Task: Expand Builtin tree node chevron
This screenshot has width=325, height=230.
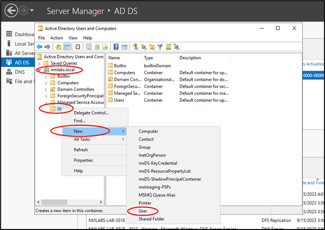Action: (46, 77)
